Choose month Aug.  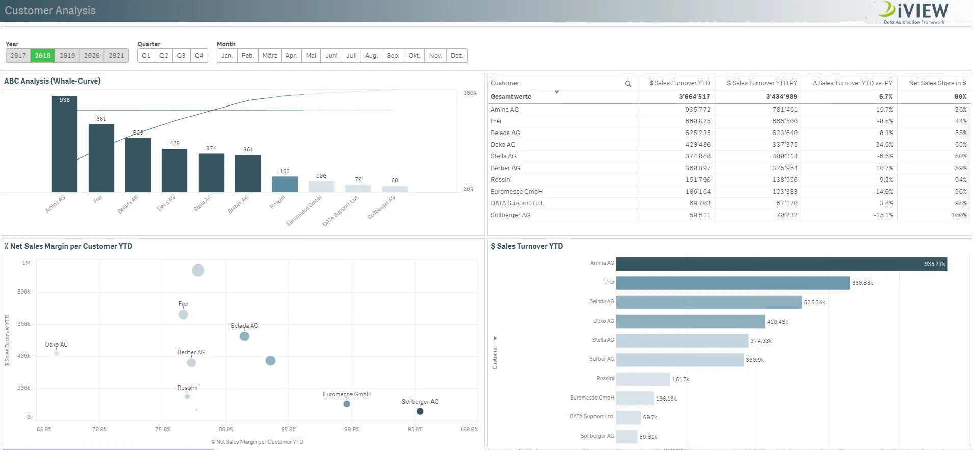pos(372,56)
